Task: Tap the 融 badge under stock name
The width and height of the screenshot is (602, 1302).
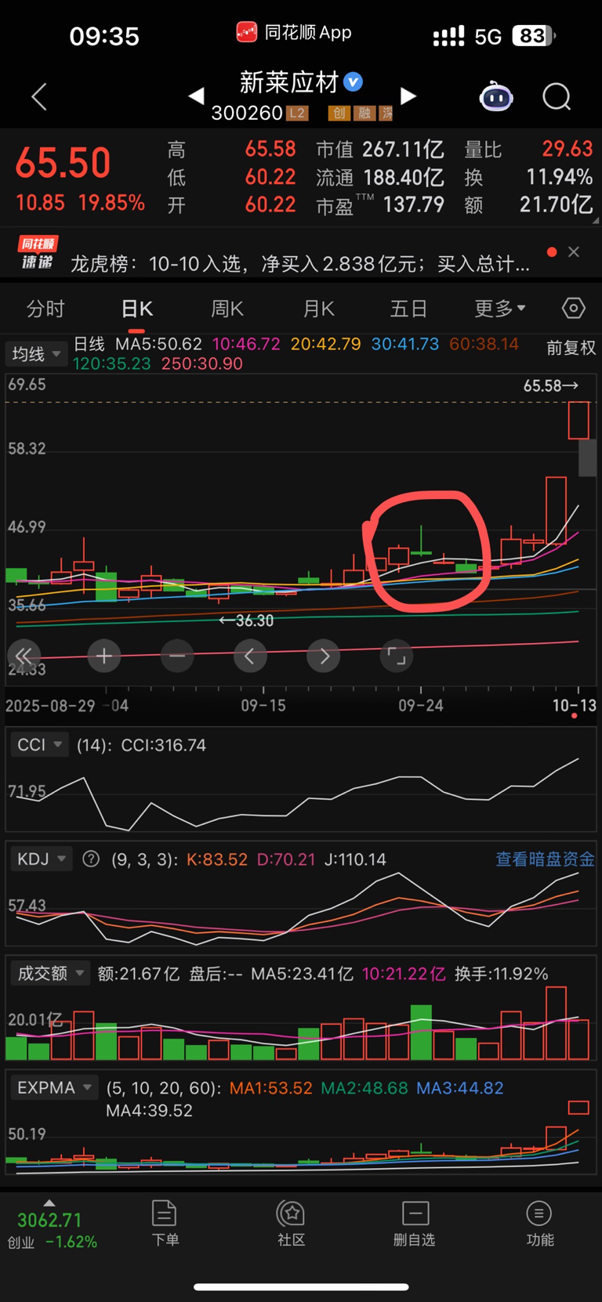Action: pyautogui.click(x=364, y=114)
